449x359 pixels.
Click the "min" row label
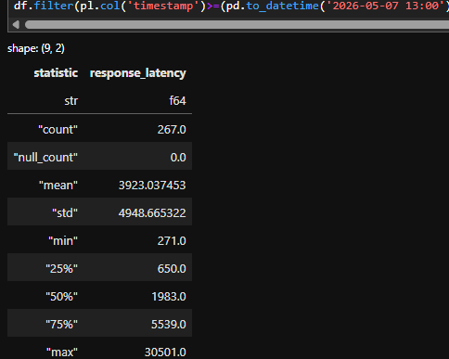[x=63, y=241]
